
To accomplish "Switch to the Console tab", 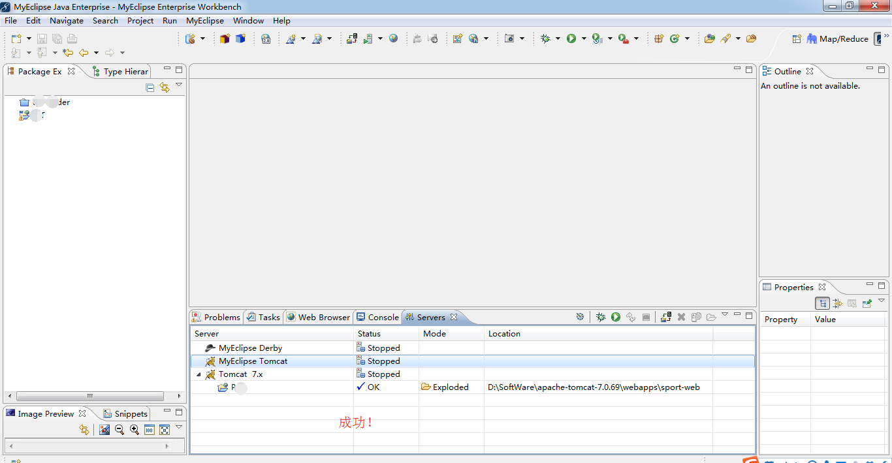I will 377,317.
